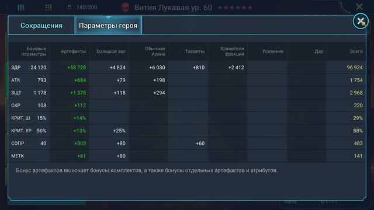This screenshot has height=210, width=374.
Task: Click the Базовые параметры column header
Action: coord(34,51)
